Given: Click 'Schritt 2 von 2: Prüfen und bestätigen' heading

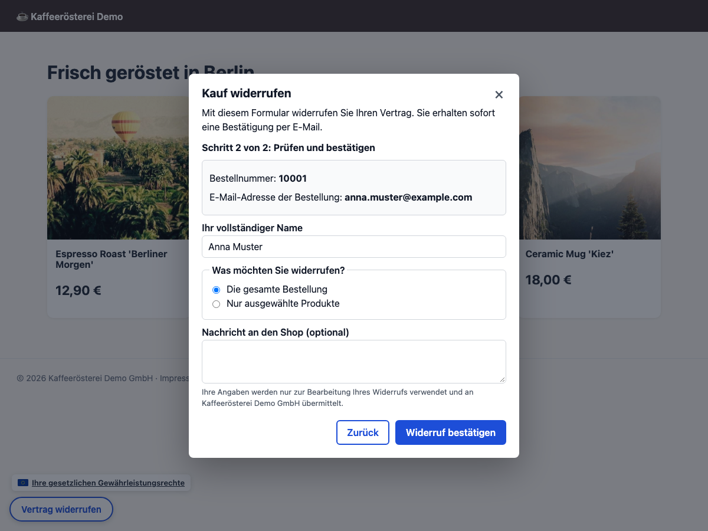Looking at the screenshot, I should coord(289,147).
